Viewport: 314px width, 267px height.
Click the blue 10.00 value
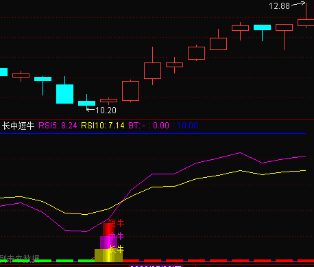[187, 126]
